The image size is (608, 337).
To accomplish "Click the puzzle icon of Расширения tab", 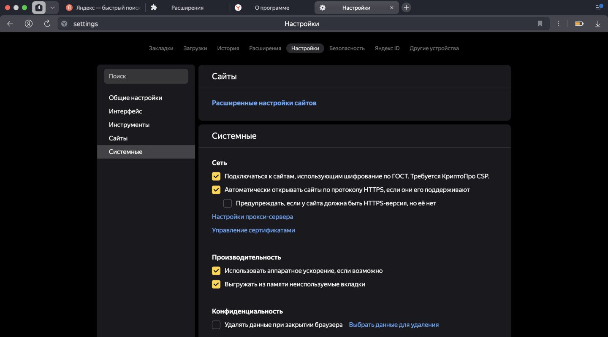I will click(154, 8).
